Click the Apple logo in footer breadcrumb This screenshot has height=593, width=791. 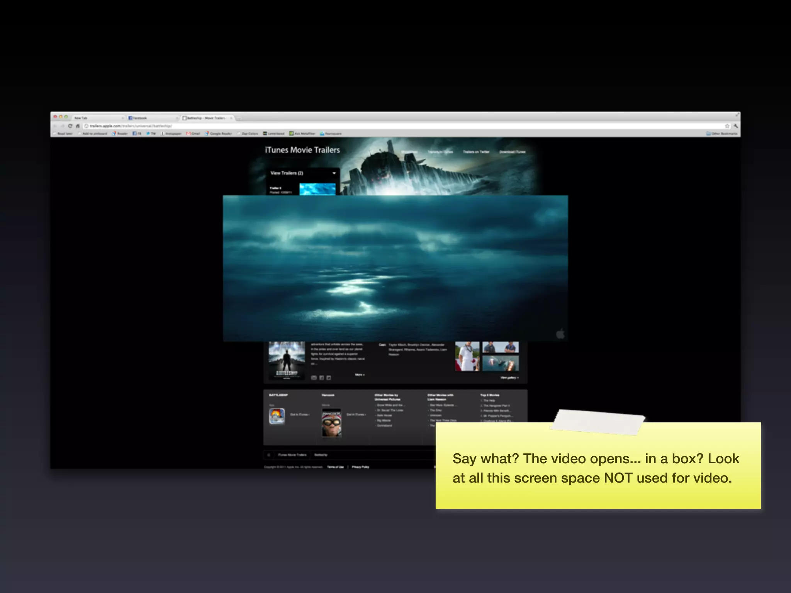point(269,455)
